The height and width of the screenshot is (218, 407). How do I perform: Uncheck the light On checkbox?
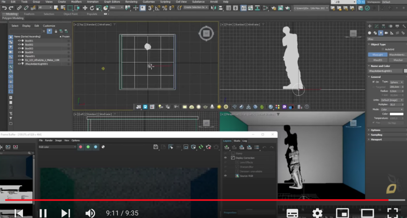(374, 82)
